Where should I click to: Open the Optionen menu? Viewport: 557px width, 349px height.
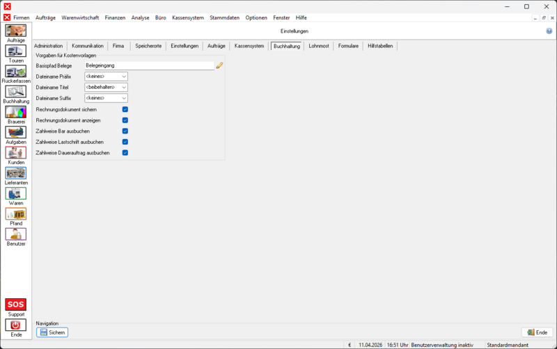(256, 17)
